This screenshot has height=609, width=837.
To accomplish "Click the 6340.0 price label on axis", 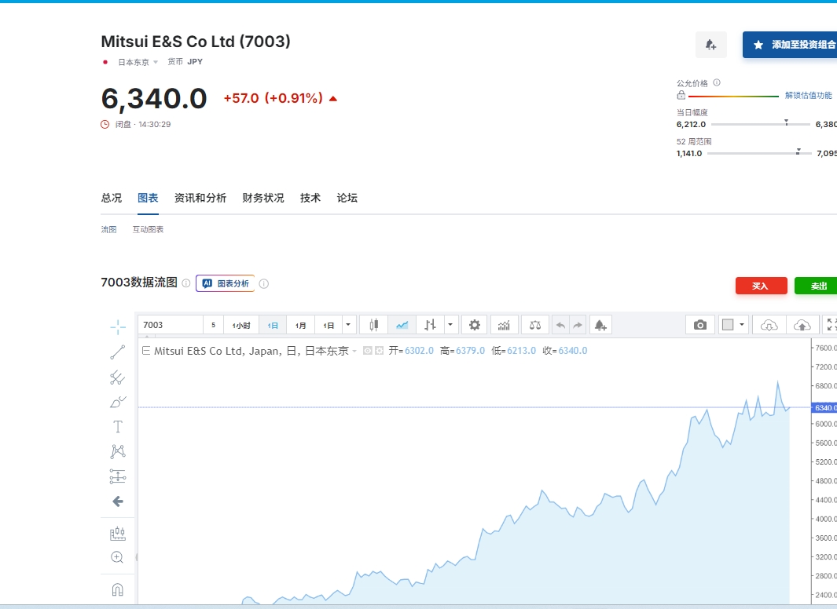I will (824, 407).
